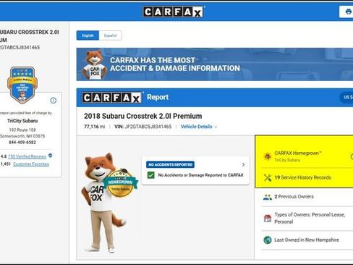Click the 192 Route 108 dealer address
Viewport: 353px width, 265px height.
point(22,130)
